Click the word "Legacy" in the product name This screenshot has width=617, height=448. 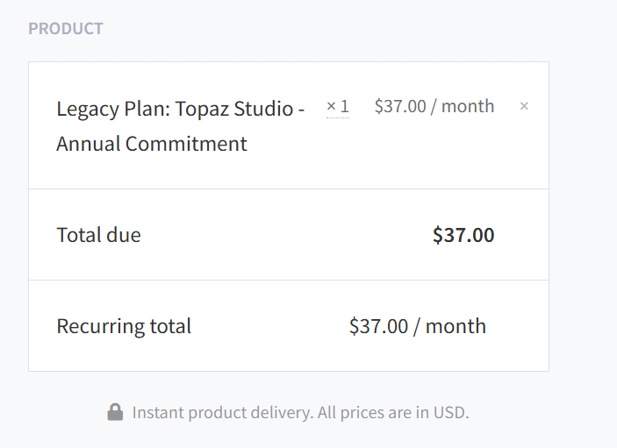point(85,110)
